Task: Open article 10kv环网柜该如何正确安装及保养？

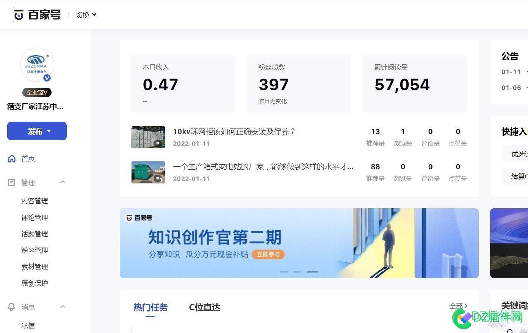Action: click(x=234, y=132)
